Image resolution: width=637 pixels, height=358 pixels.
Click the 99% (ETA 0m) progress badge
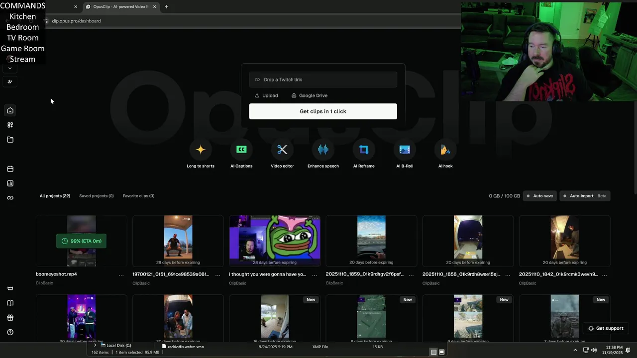[81, 241]
